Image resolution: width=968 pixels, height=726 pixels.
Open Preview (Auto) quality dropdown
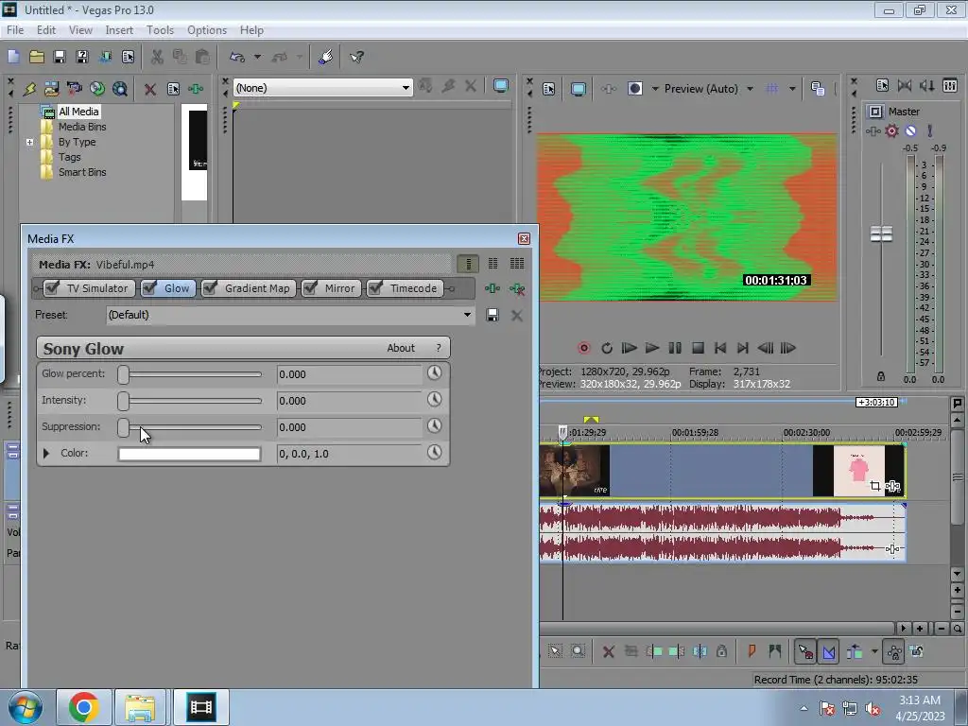coord(750,89)
